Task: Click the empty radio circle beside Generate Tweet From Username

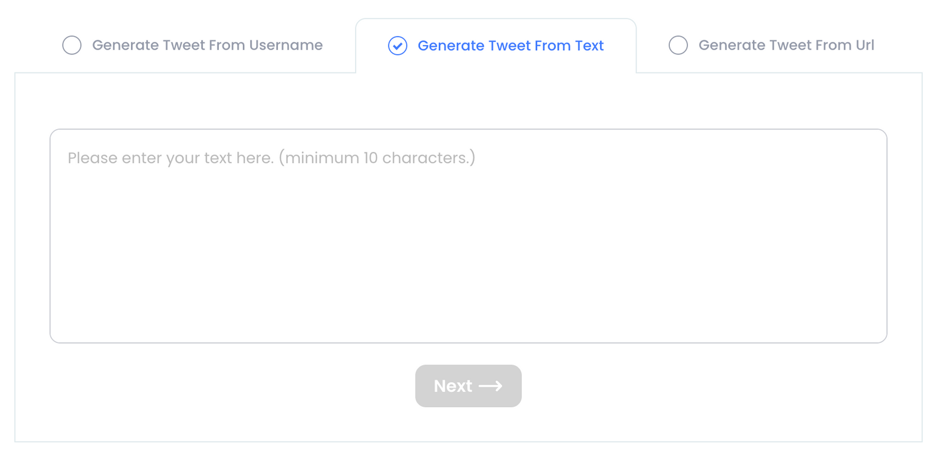Action: tap(71, 44)
